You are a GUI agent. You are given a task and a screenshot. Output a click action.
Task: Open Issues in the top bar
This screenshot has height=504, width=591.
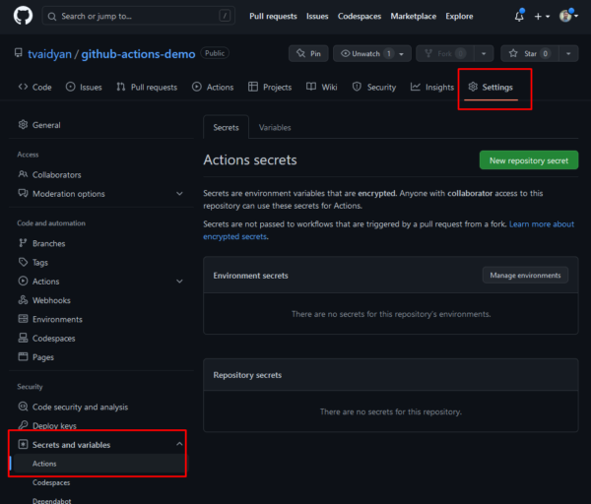pos(317,16)
